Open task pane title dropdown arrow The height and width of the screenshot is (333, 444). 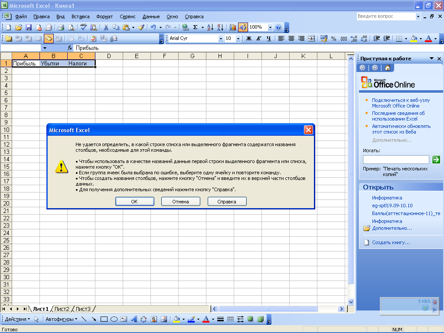coord(431,59)
